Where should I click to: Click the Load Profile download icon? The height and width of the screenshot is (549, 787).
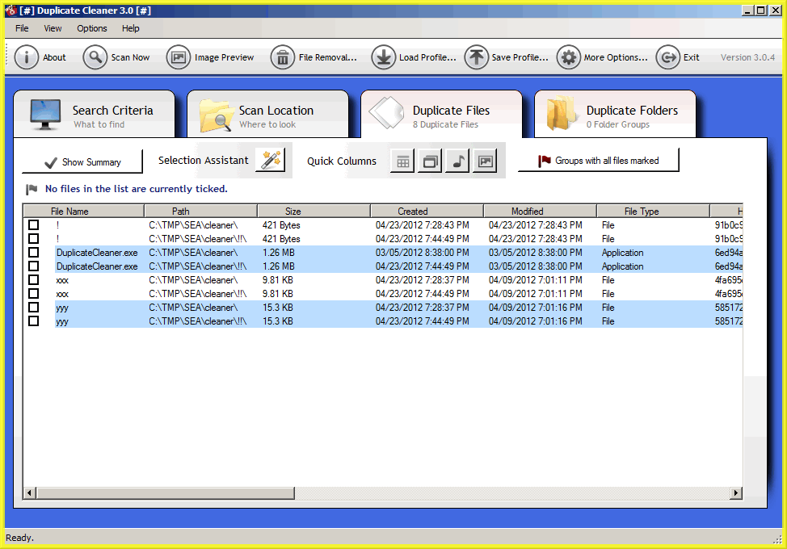[x=383, y=57]
